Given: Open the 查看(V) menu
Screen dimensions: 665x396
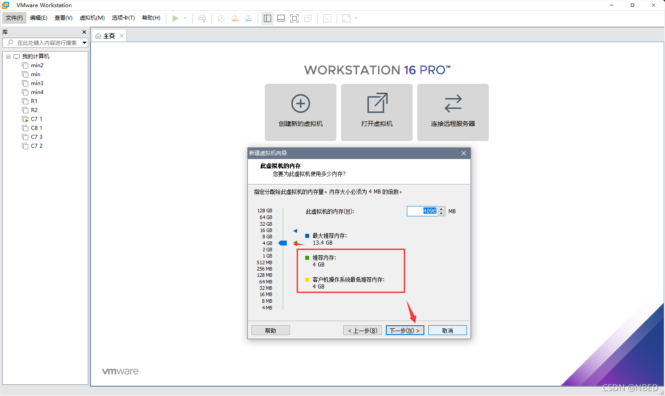Looking at the screenshot, I should (x=64, y=18).
